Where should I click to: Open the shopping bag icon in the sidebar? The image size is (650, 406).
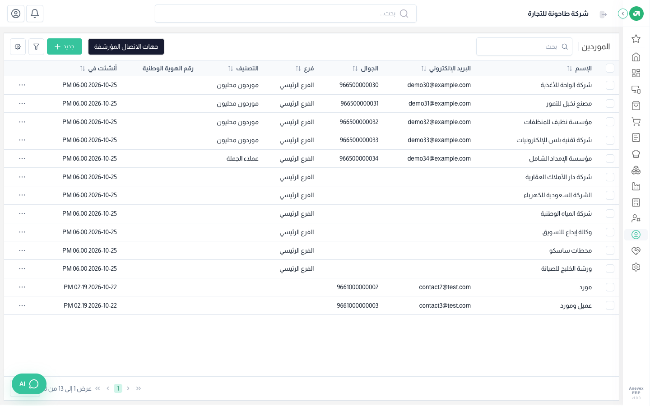coord(636,106)
